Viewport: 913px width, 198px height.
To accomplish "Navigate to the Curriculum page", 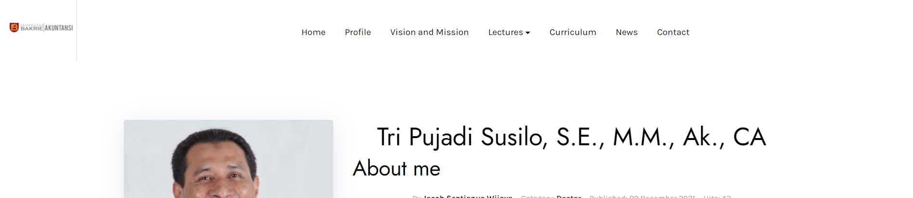I will pos(573,32).
